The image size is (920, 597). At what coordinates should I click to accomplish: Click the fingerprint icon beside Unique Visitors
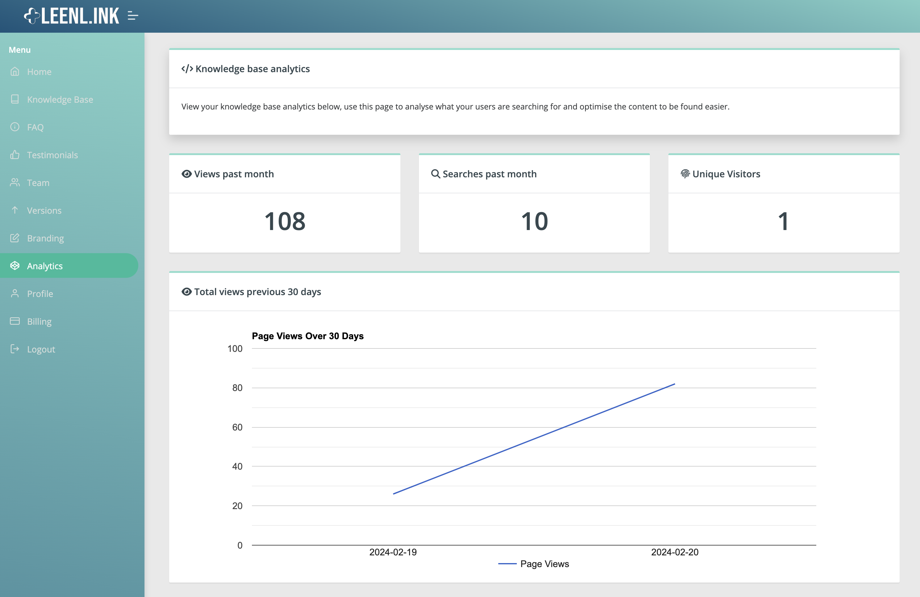685,174
